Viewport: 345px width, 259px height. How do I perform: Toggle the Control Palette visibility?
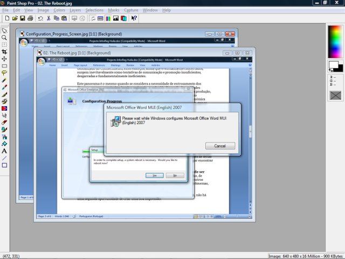[100, 18]
